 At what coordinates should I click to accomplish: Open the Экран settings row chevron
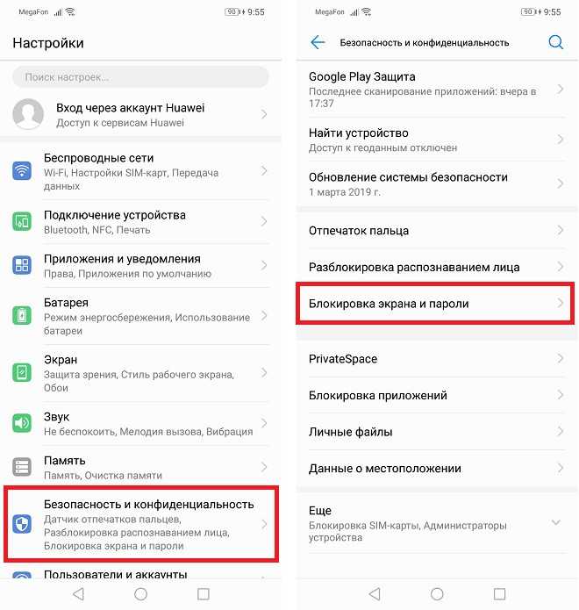click(264, 373)
